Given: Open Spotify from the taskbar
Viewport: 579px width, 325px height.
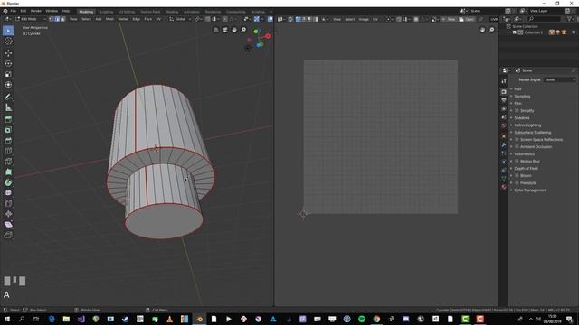Looking at the screenshot, I should click(x=362, y=319).
